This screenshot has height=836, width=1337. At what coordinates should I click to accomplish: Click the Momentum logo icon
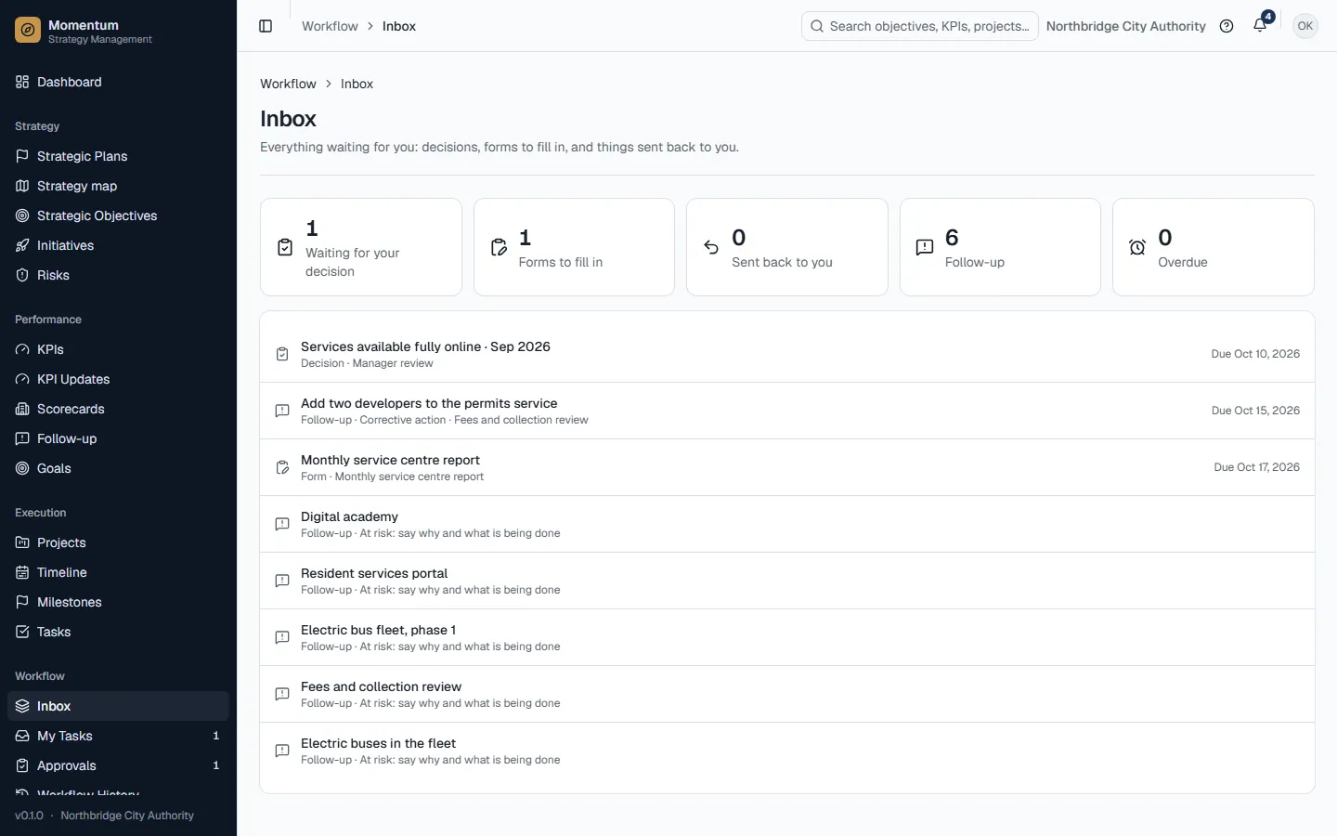pyautogui.click(x=28, y=31)
